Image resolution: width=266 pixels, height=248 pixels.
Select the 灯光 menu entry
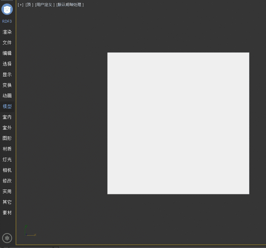[7, 159]
